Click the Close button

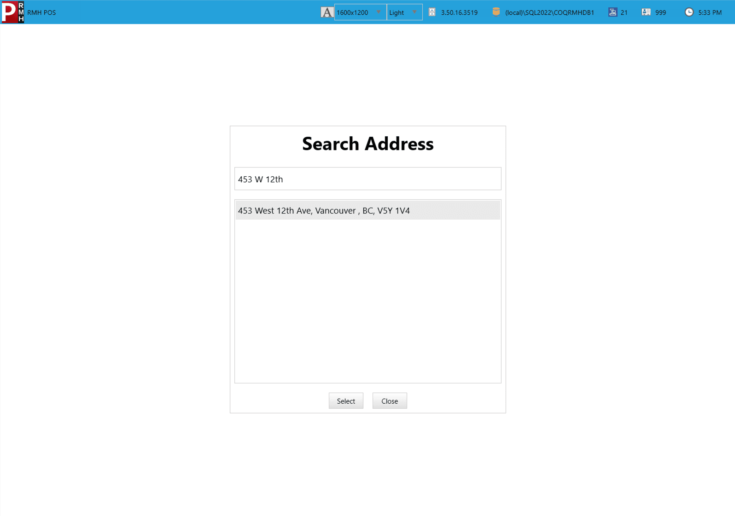[390, 401]
